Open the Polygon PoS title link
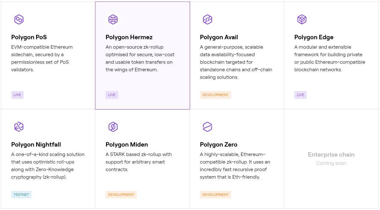The image size is (380, 210). click(x=29, y=37)
